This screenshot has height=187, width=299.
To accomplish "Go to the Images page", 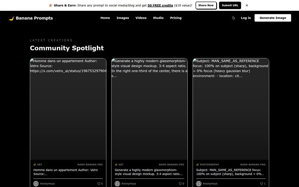I will pos(123,18).
